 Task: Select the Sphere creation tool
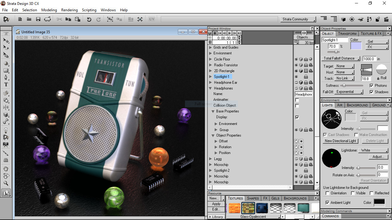pyautogui.click(x=6, y=63)
